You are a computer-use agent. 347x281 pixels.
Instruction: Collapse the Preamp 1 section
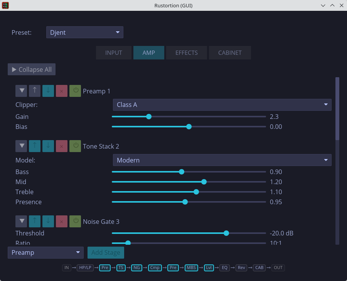pos(21,91)
